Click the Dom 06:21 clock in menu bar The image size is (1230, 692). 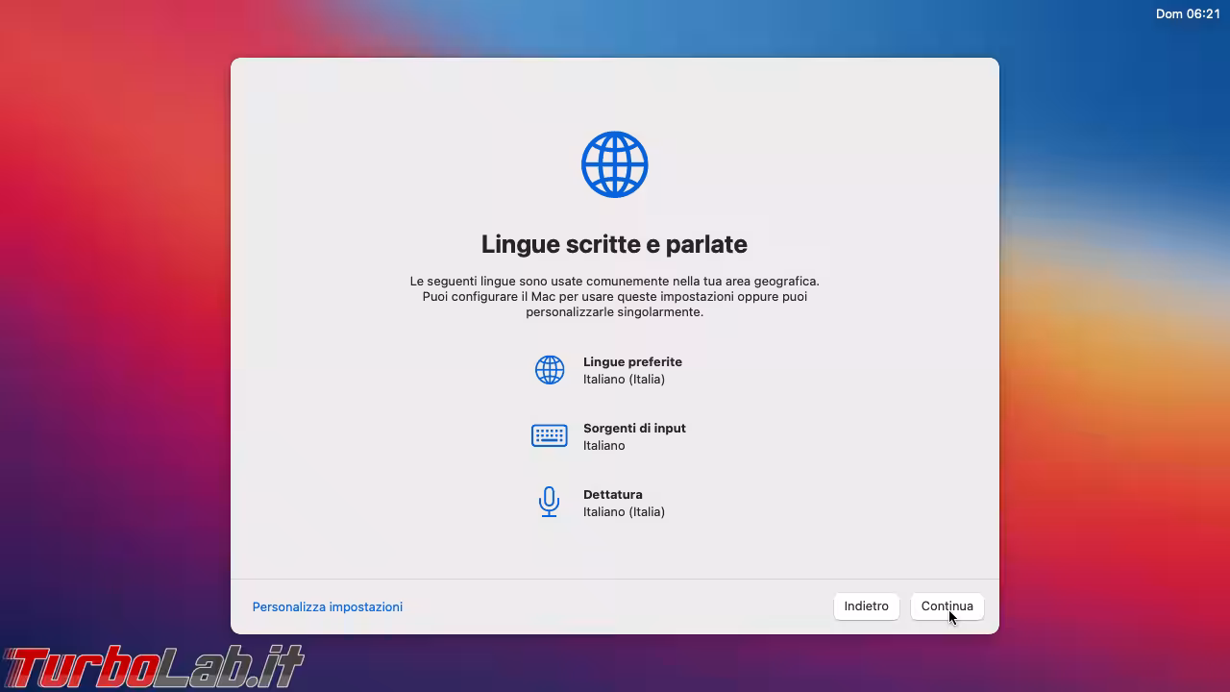(x=1187, y=14)
